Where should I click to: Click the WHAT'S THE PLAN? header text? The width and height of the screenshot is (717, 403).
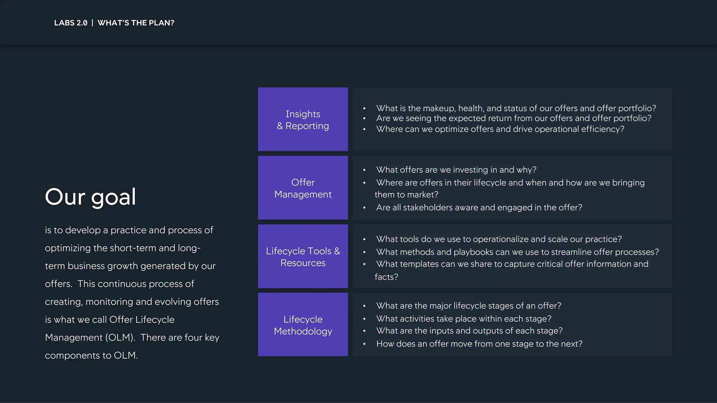[x=136, y=23]
